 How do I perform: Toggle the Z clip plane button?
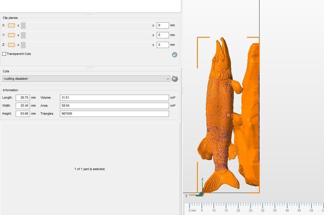point(11,45)
